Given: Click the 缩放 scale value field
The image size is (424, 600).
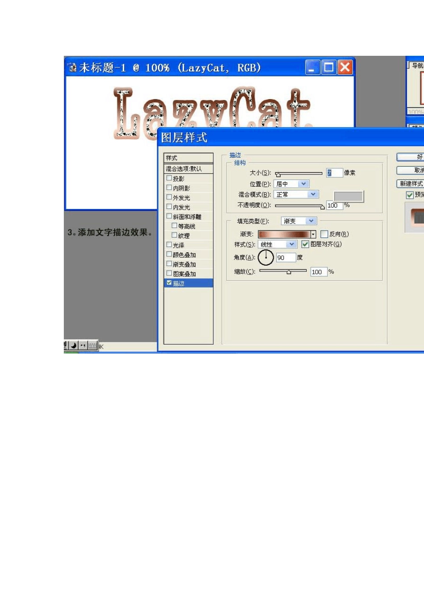Looking at the screenshot, I should pos(319,271).
